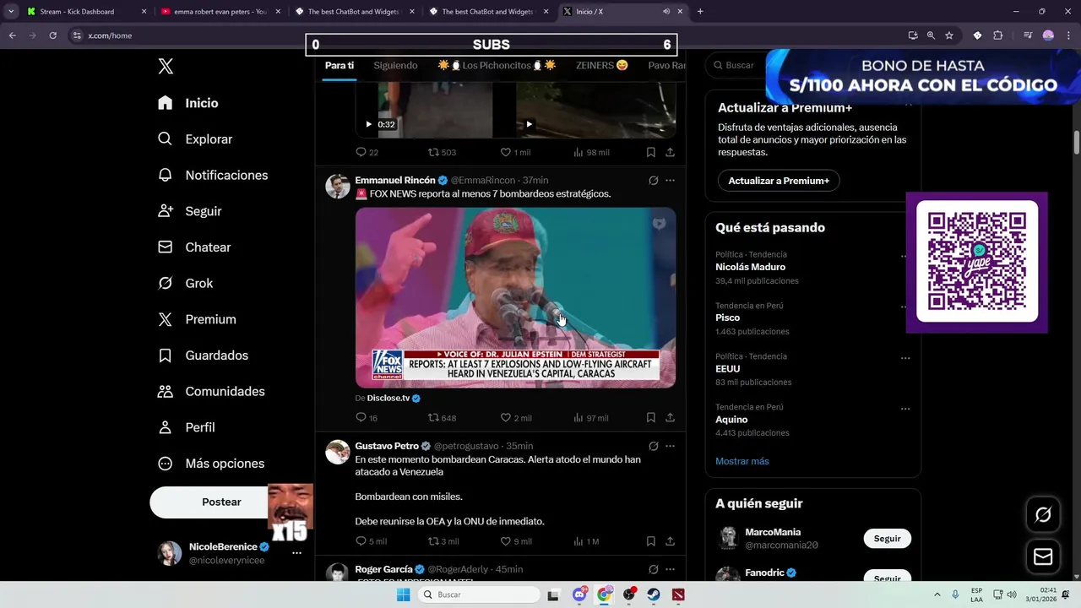The height and width of the screenshot is (608, 1081).
Task: Open Más opciones menu
Action: pyautogui.click(x=211, y=464)
